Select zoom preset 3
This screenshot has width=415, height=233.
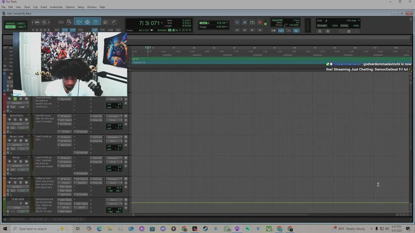(x=41, y=30)
